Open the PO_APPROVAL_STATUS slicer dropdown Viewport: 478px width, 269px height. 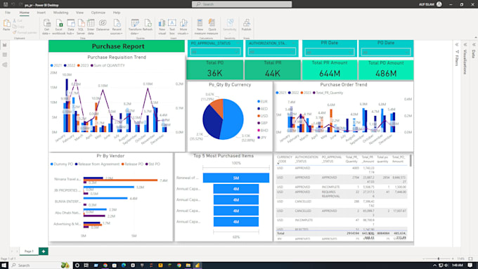pyautogui.click(x=215, y=52)
